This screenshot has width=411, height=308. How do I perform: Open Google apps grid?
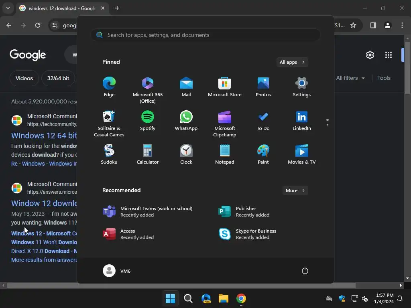tap(389, 55)
